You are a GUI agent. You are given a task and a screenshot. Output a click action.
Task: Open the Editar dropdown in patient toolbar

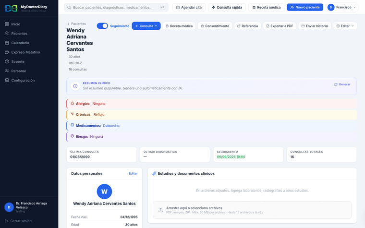click(x=345, y=26)
